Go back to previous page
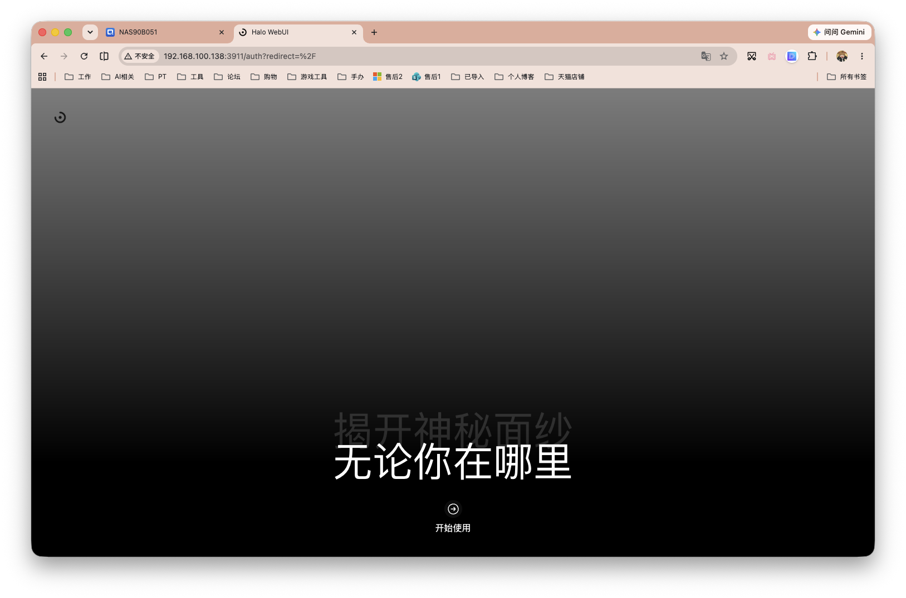 (x=44, y=56)
